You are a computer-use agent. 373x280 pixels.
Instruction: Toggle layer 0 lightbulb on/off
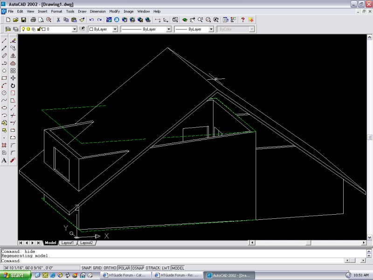click(x=23, y=29)
